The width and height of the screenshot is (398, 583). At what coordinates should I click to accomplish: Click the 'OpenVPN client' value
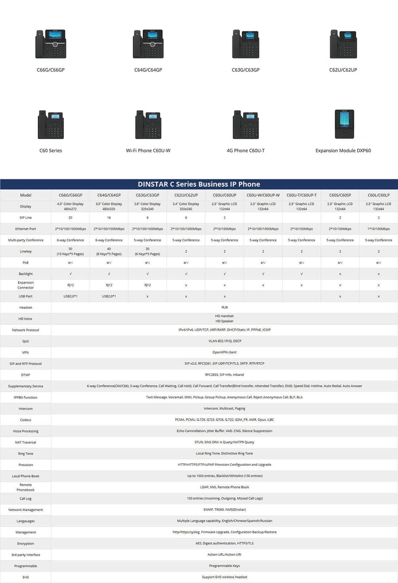click(x=225, y=352)
